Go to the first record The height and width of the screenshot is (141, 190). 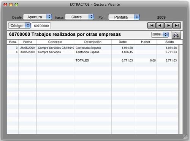coord(152,25)
